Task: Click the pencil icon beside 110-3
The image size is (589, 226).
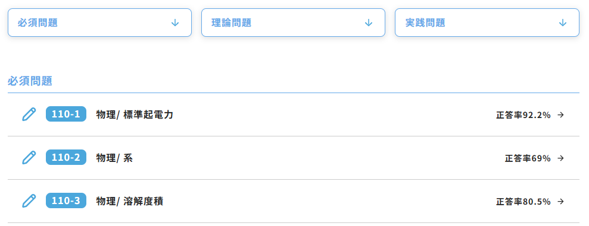Action: point(29,201)
